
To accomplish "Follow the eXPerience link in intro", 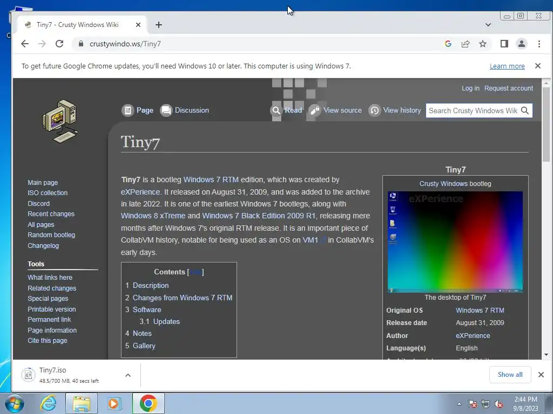I will pos(140,192).
